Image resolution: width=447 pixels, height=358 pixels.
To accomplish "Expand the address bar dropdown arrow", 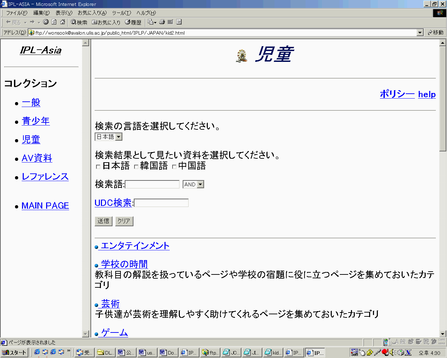I will pyautogui.click(x=420, y=33).
